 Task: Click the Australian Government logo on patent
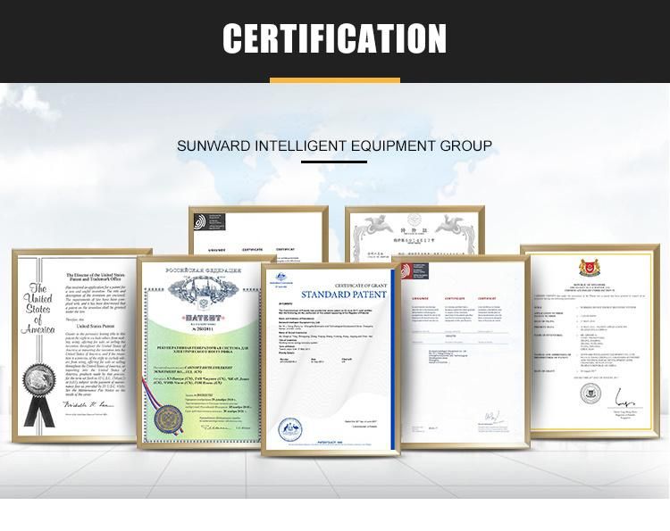[281, 280]
